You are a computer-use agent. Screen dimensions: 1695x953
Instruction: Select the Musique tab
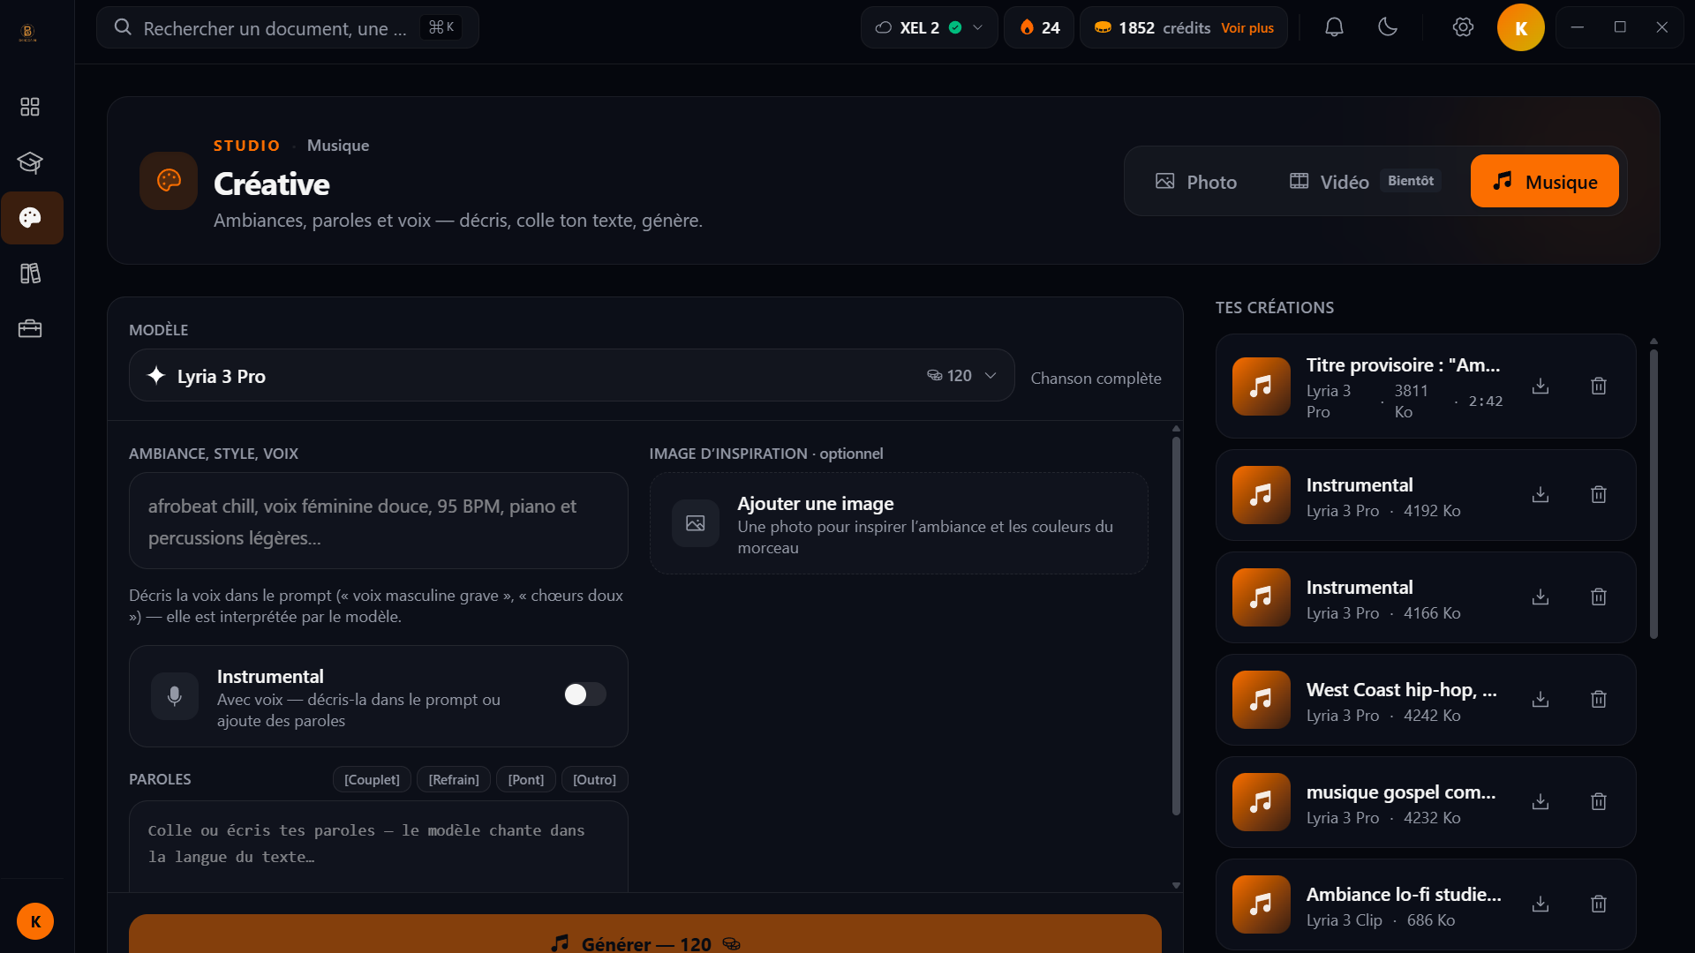[x=1545, y=182]
